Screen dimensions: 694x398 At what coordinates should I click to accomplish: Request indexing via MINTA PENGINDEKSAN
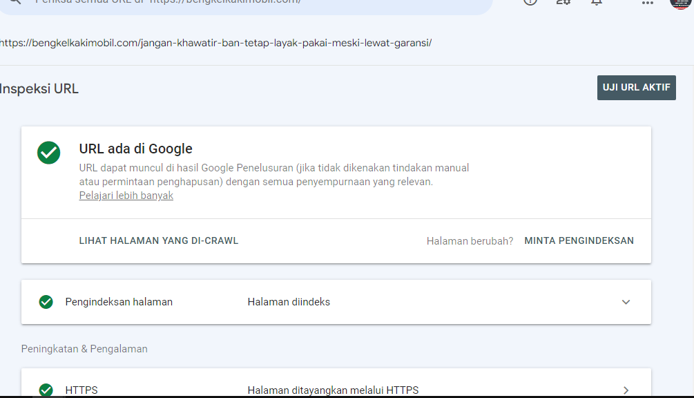click(x=579, y=241)
